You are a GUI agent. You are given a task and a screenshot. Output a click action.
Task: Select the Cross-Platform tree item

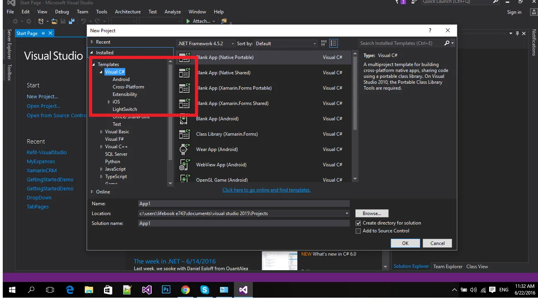(x=128, y=87)
